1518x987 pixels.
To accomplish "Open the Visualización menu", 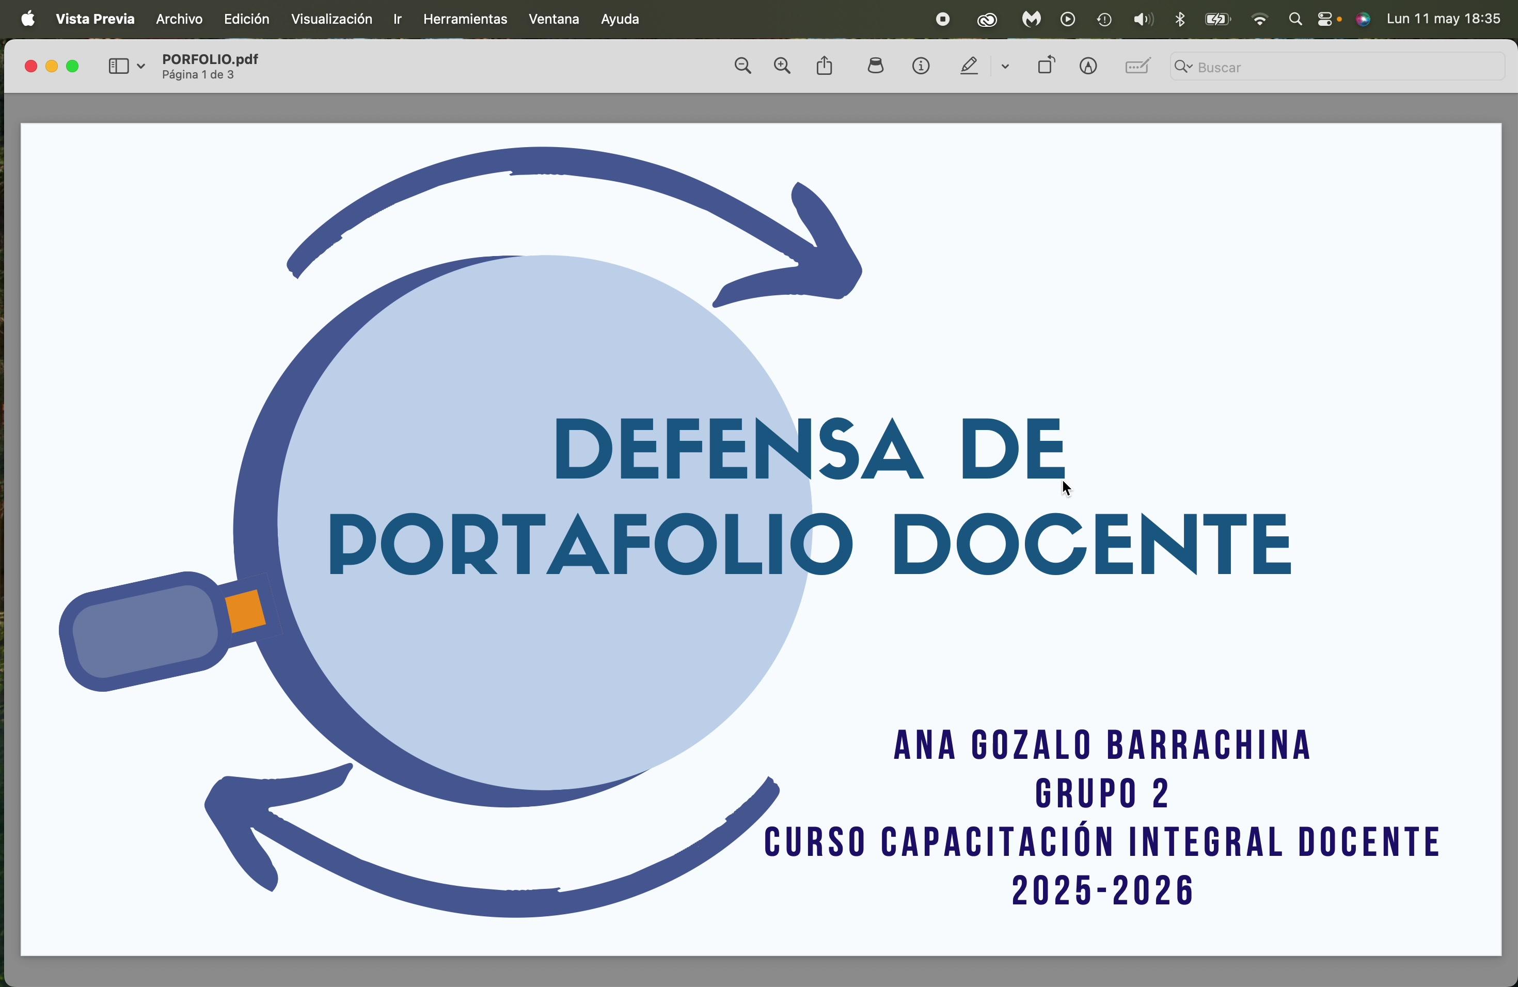I will [331, 20].
